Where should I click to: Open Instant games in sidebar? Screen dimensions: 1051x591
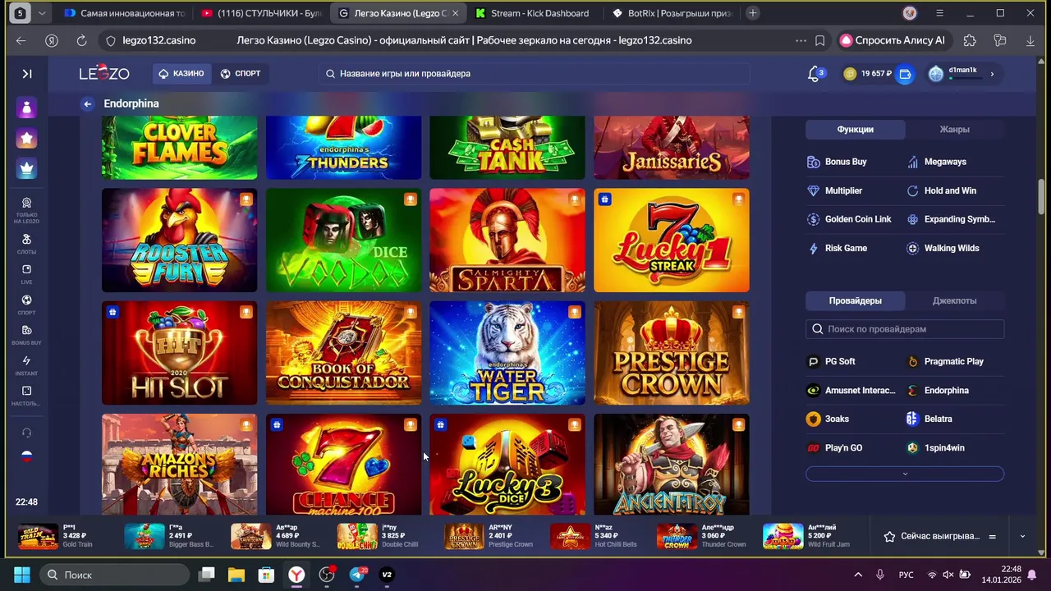coord(26,365)
